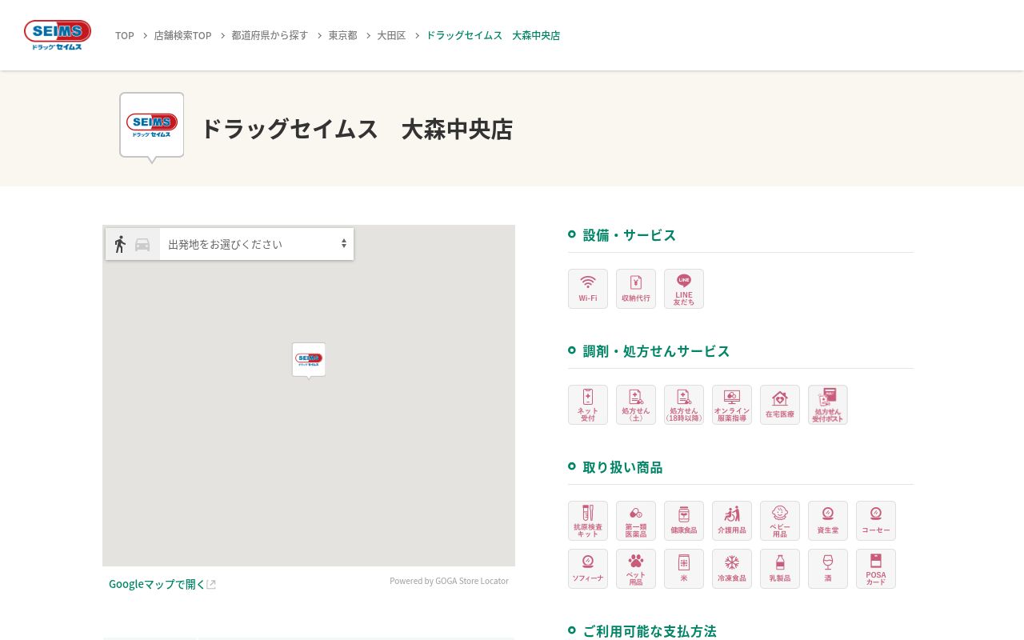Click the SEIMS logo in header

pos(58,35)
